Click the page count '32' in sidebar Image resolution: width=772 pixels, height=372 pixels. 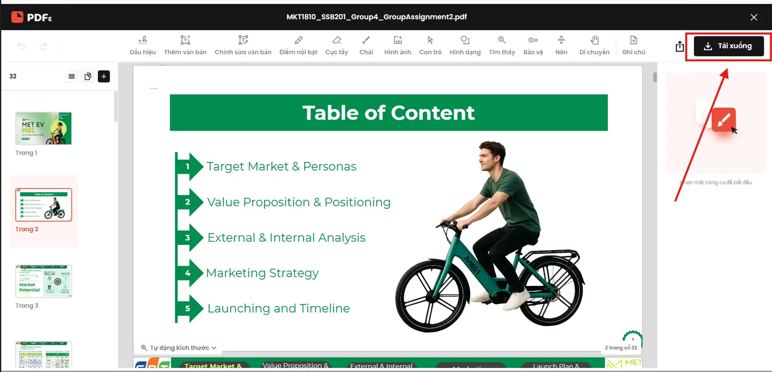coord(13,76)
